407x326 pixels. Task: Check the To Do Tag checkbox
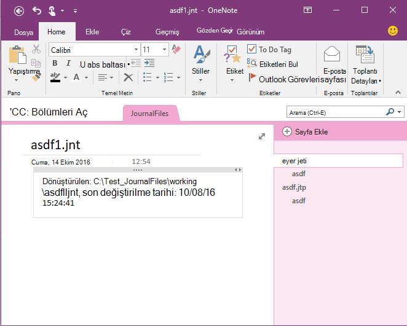pyautogui.click(x=251, y=49)
